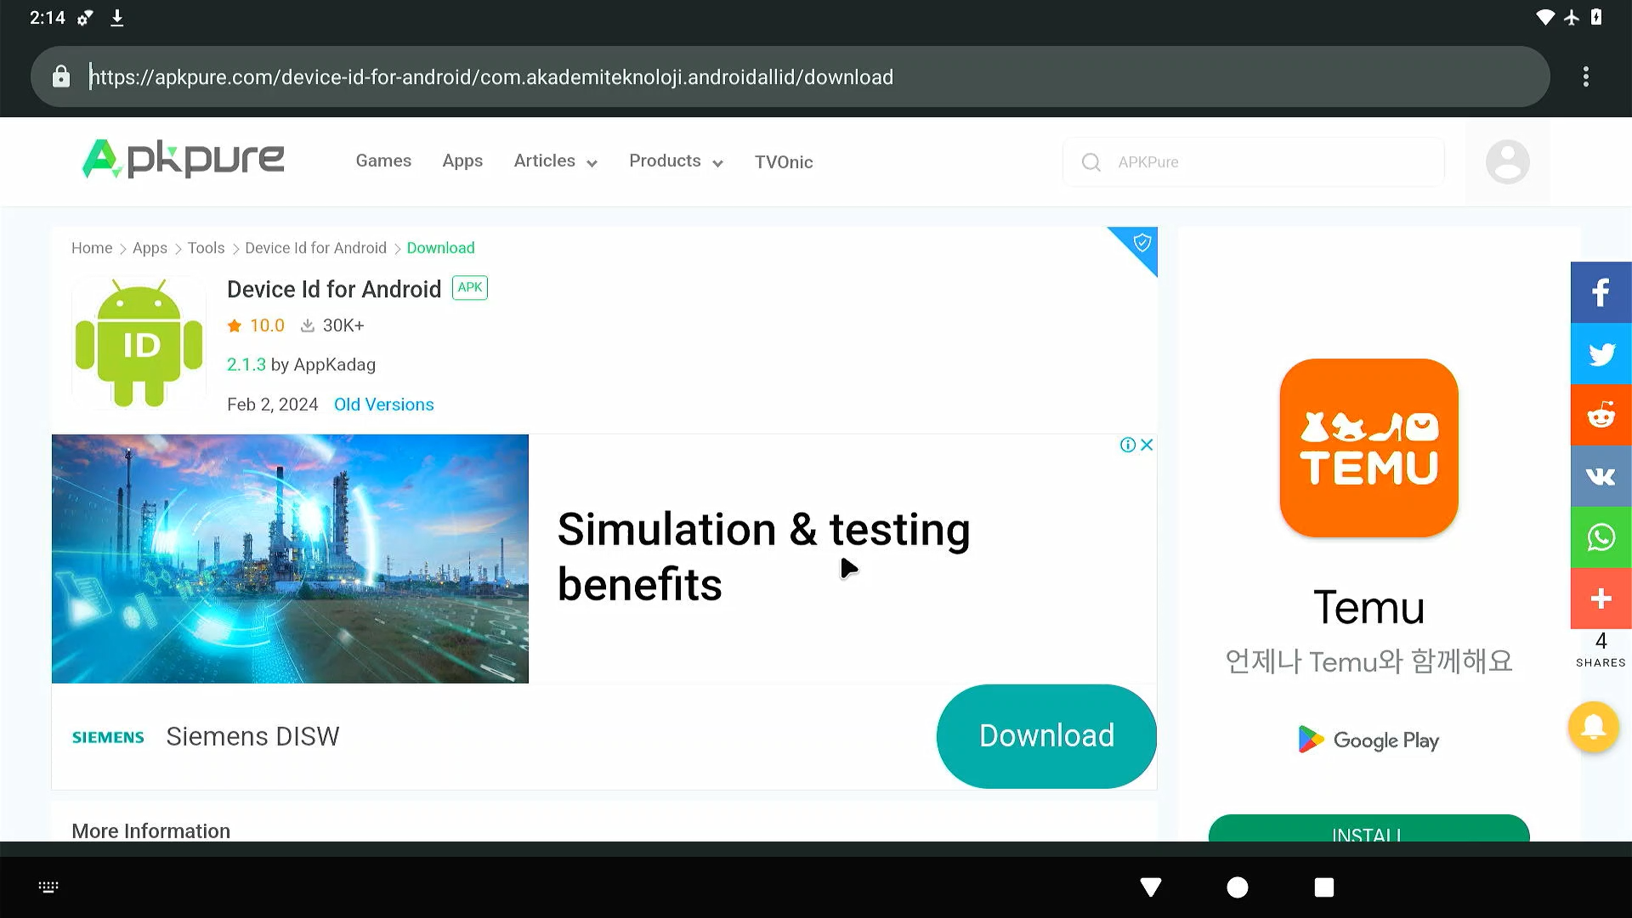Viewport: 1632px width, 918px height.
Task: Open the Games menu item
Action: [x=383, y=161]
